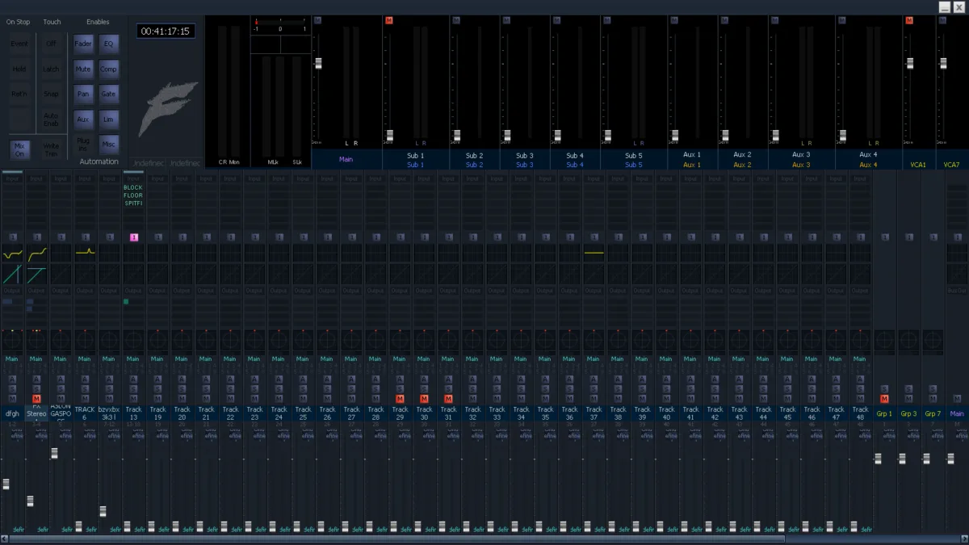Solo the Track 13 channel
This screenshot has height=545, width=969.
[x=133, y=388]
